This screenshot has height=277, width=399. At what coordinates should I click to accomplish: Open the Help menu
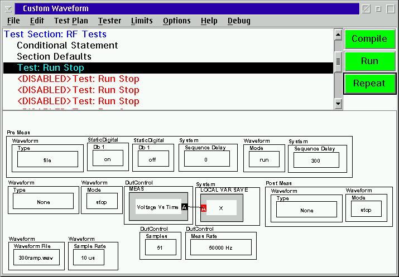click(x=209, y=21)
